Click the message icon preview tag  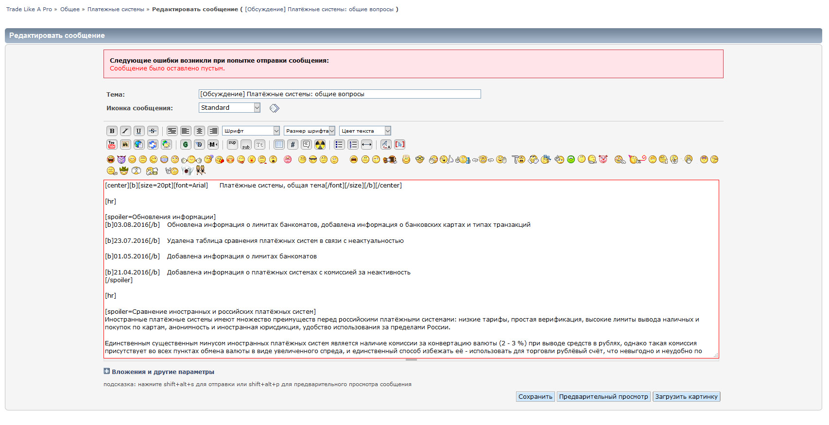275,108
